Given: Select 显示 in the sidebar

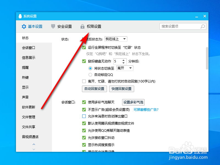Looking at the screenshot, I should click(34, 87).
